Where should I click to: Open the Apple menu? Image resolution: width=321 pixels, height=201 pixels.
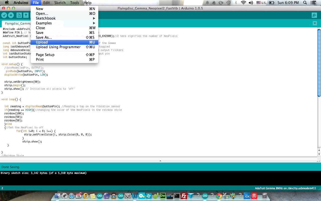(x=7, y=3)
